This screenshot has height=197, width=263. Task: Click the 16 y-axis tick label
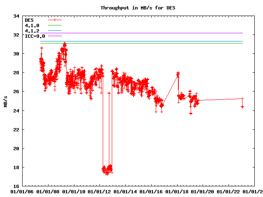[16, 186]
